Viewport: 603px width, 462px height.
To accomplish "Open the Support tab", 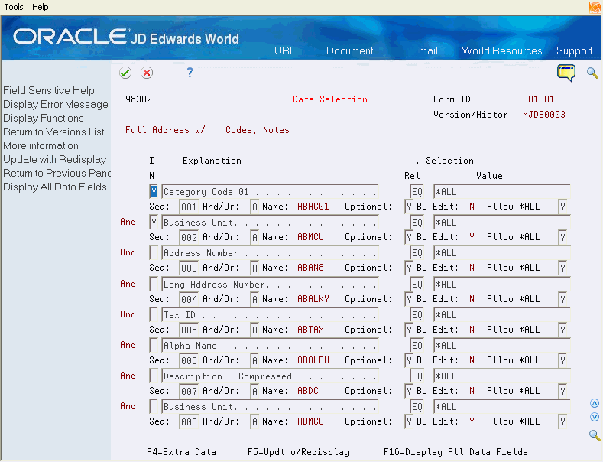I will [x=574, y=50].
